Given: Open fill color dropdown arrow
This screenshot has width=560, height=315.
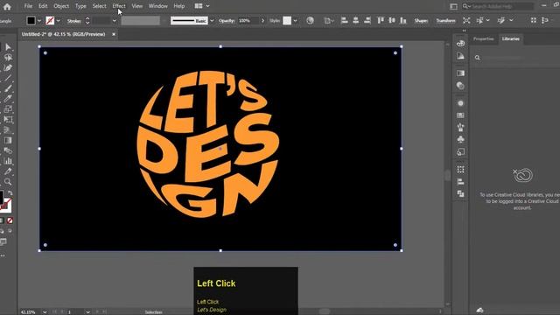Looking at the screenshot, I should pos(39,21).
